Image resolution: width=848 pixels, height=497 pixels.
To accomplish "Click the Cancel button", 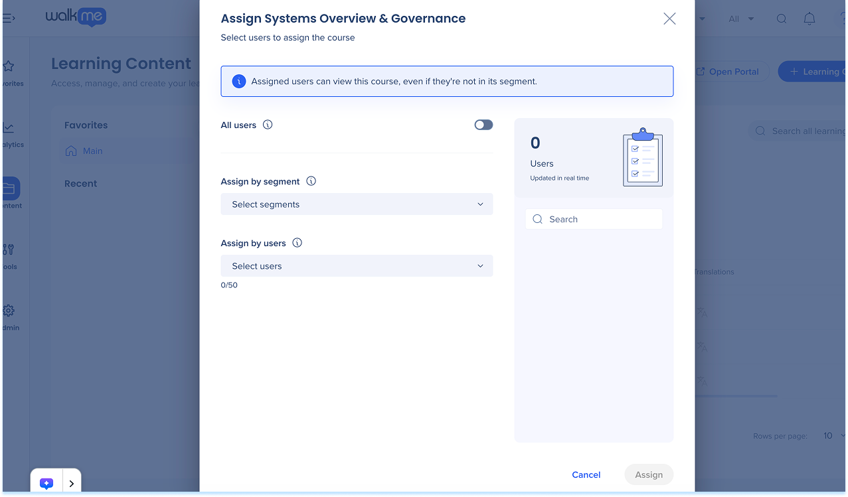I will [586, 474].
